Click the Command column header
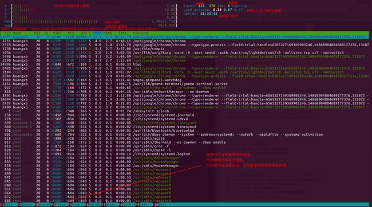This screenshot has width=372, height=207. pyautogui.click(x=140, y=33)
